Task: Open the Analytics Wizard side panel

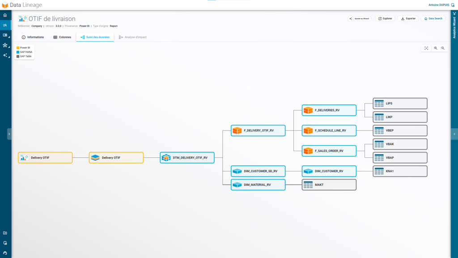Action: pyautogui.click(x=455, y=27)
